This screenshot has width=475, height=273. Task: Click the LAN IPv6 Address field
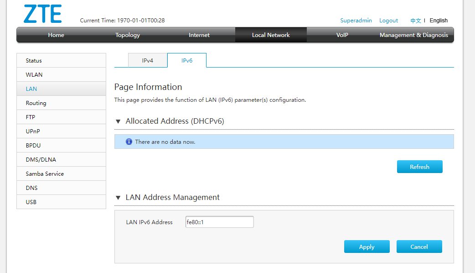point(219,222)
